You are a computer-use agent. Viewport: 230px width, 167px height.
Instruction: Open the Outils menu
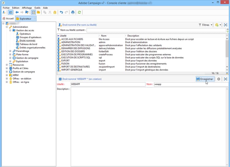(x=37, y=8)
